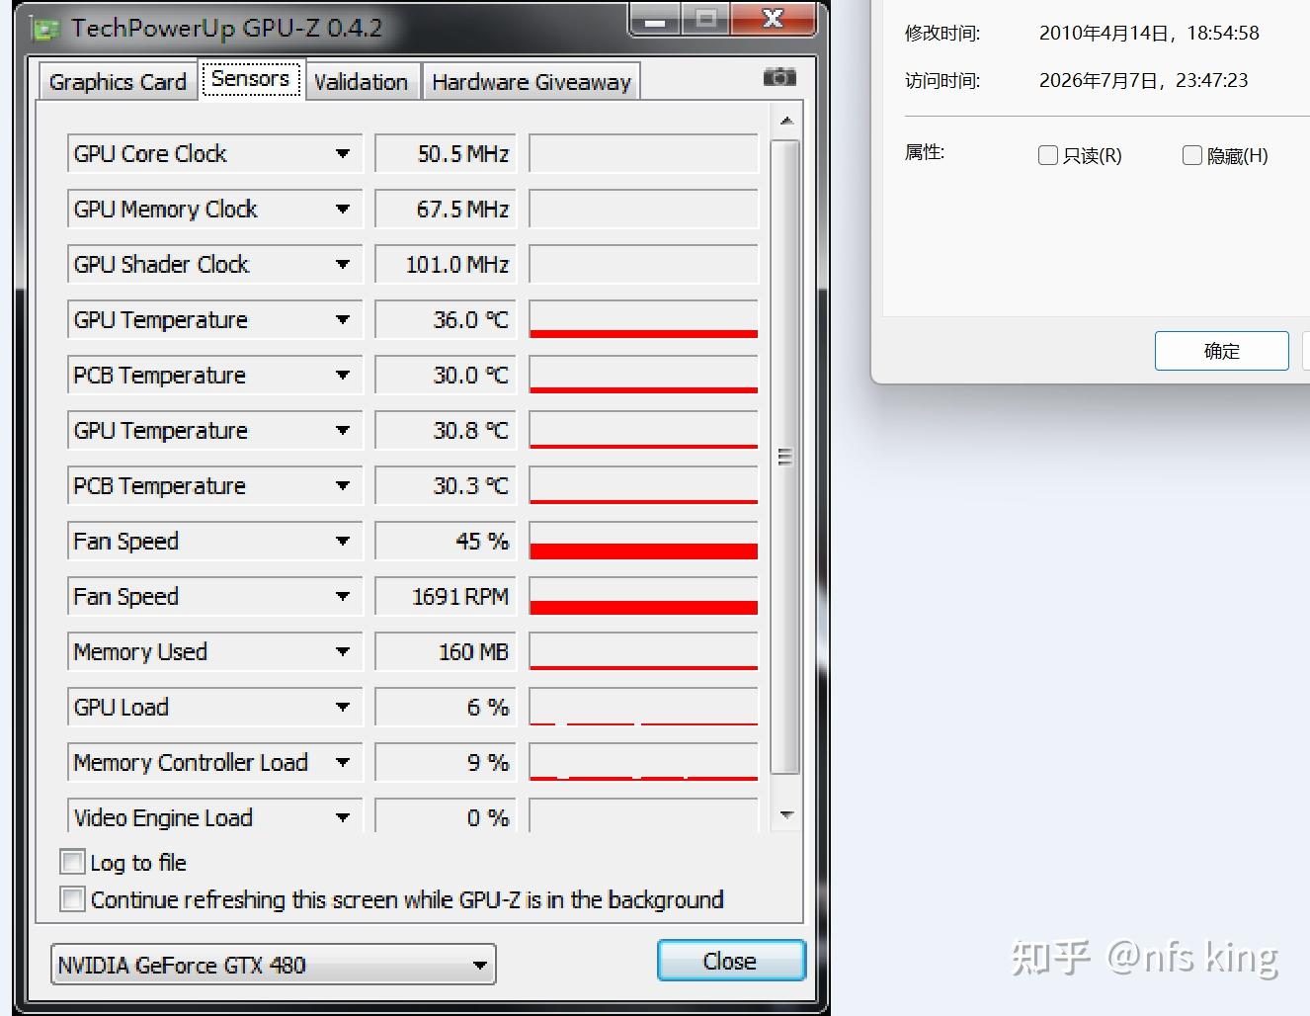The width and height of the screenshot is (1310, 1016).
Task: Open the GPU Core Clock sensor dropdown
Action: coord(342,153)
